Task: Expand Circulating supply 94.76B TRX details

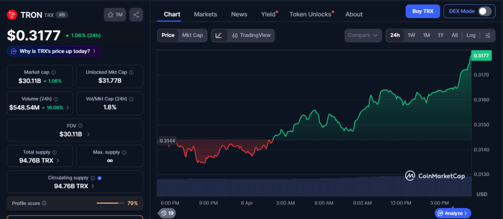Action: click(74, 186)
